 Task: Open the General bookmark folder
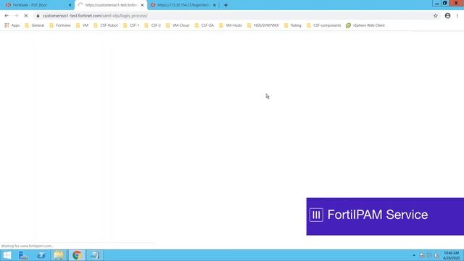tap(35, 25)
